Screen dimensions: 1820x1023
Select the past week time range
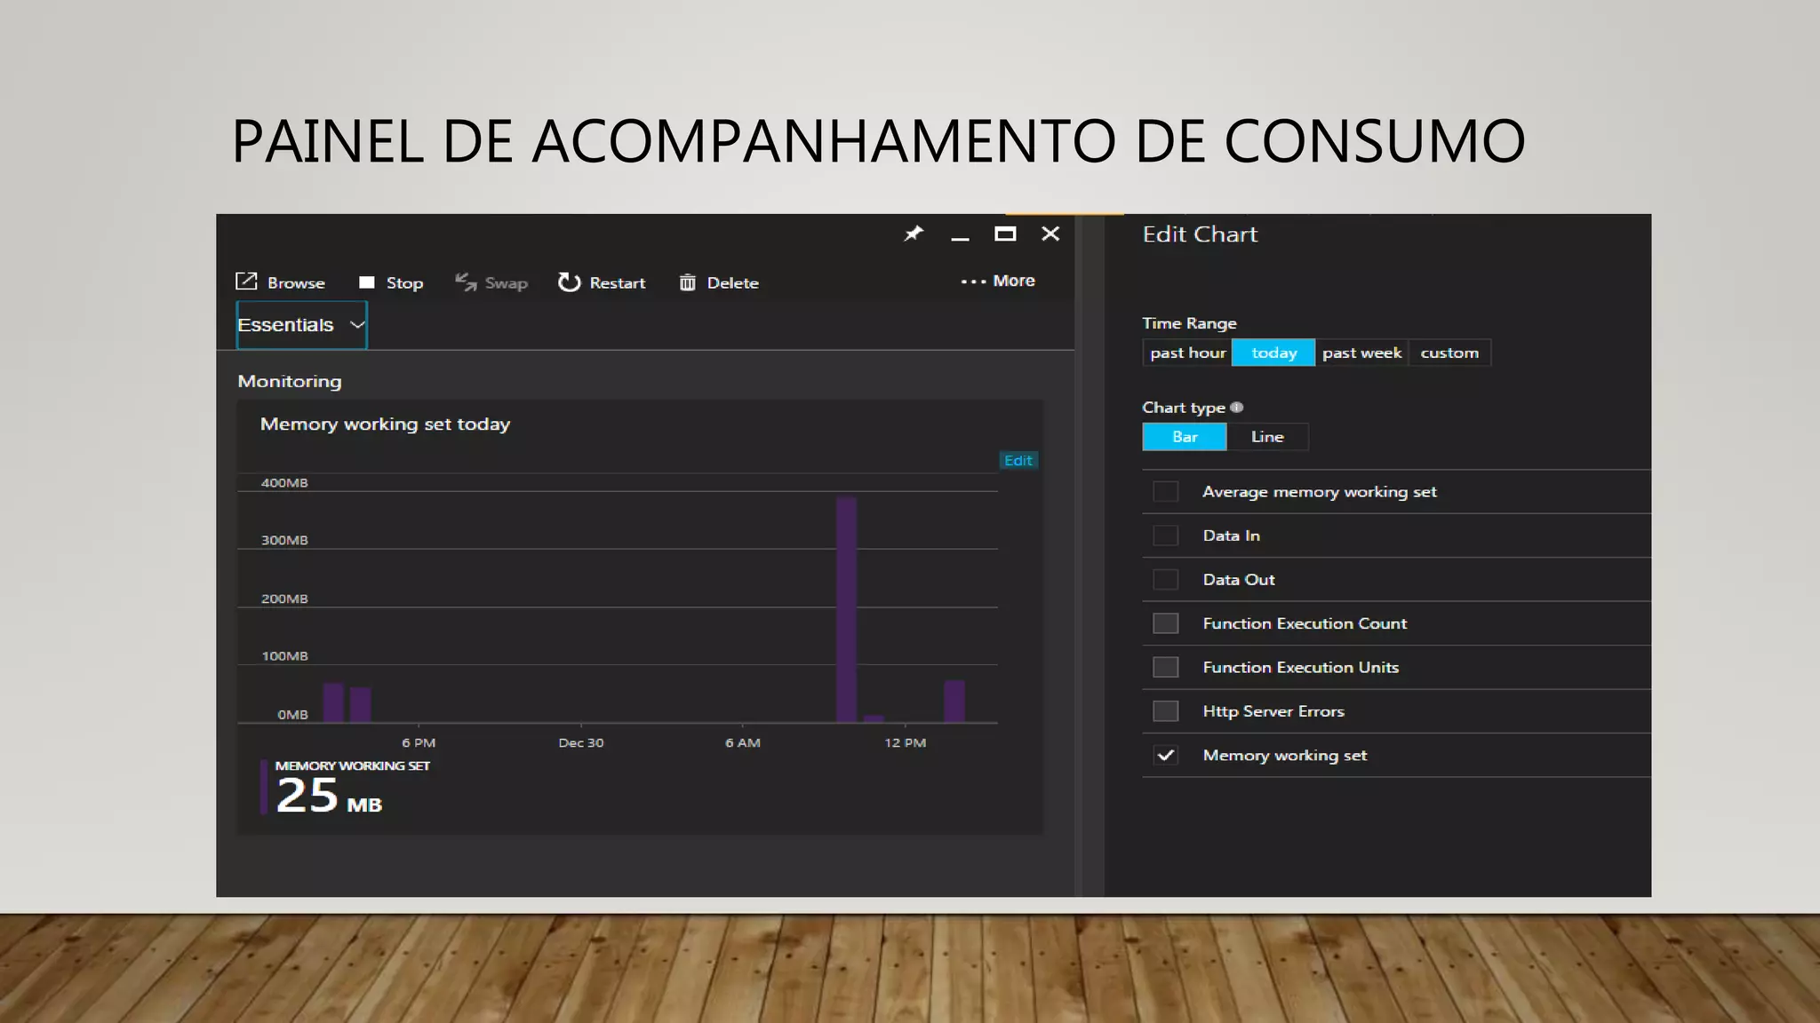(1361, 353)
